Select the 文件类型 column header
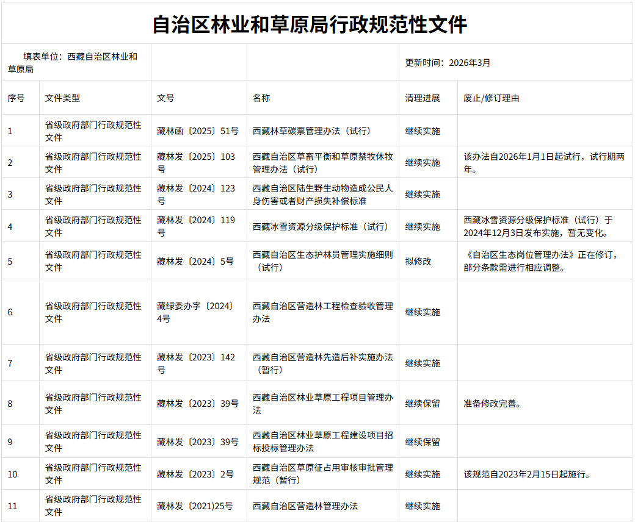Image resolution: width=635 pixels, height=522 pixels. click(62, 98)
